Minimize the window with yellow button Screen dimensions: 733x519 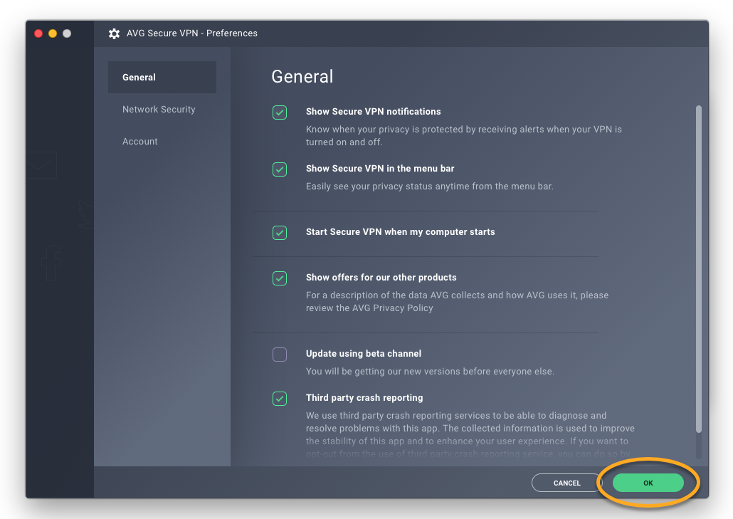pyautogui.click(x=53, y=33)
